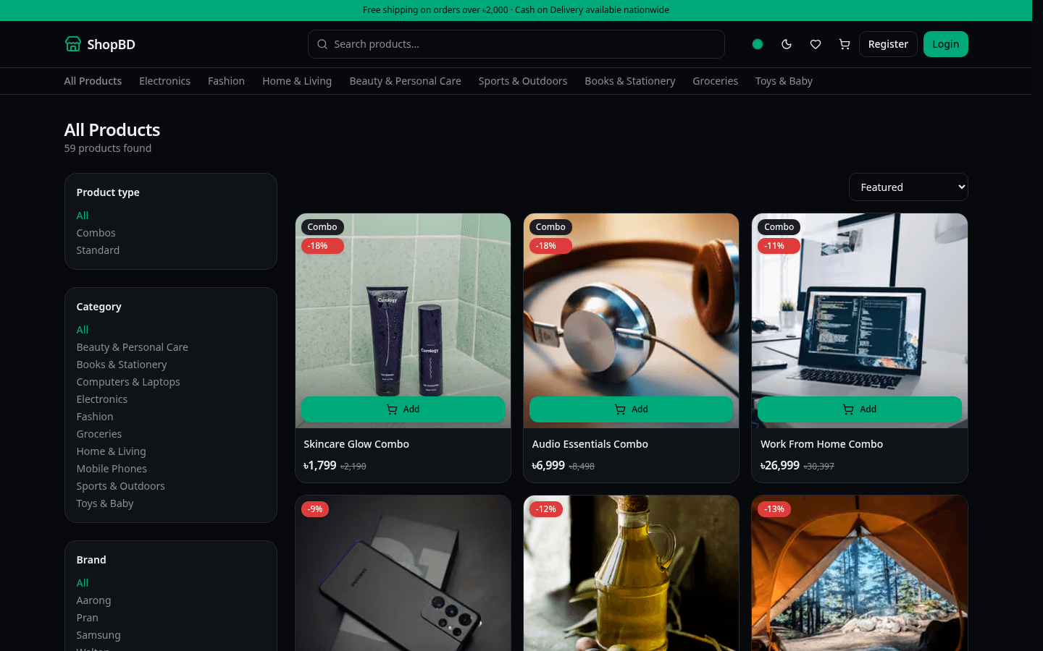
Task: Click the search magnifier icon
Action: pos(322,44)
